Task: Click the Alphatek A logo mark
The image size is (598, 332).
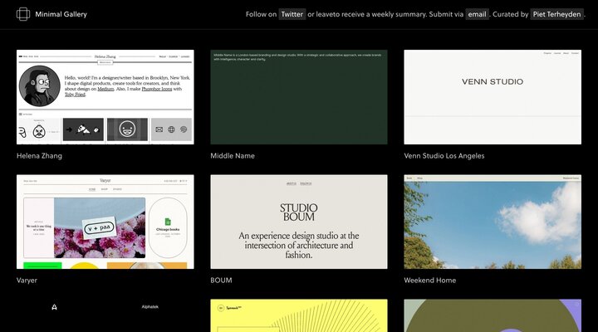Action: coord(54,307)
